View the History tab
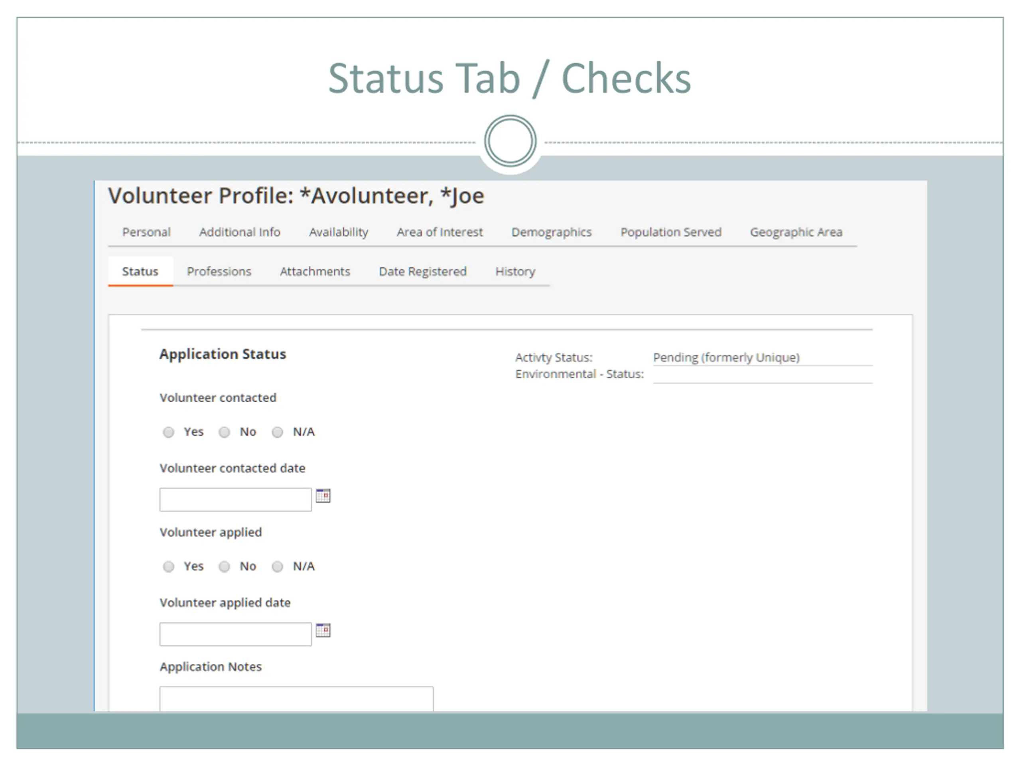This screenshot has width=1021, height=766. coord(515,272)
